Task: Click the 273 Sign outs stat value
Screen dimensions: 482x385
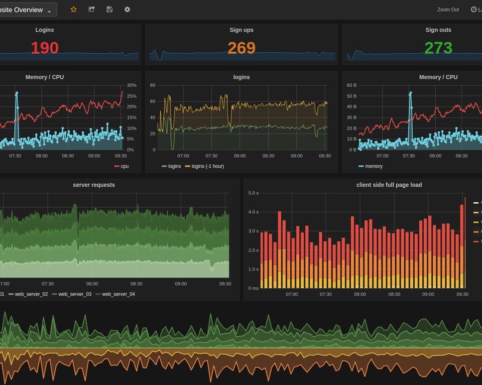Action: (438, 48)
